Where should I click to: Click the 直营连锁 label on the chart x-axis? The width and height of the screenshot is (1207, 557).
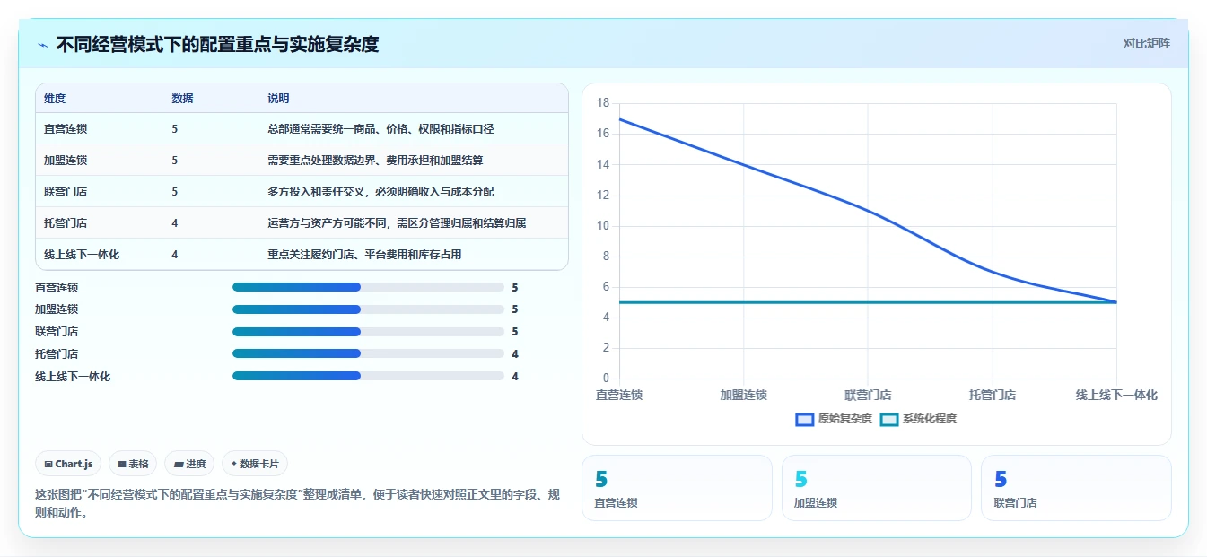[619, 396]
